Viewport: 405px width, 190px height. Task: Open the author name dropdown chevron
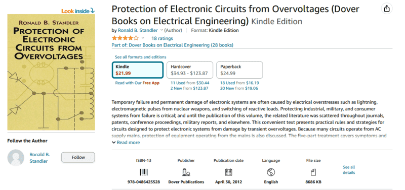coord(161,30)
